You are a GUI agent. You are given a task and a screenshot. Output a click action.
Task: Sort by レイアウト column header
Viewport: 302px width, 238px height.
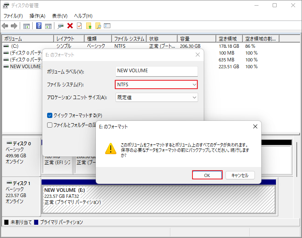[x=69, y=39]
